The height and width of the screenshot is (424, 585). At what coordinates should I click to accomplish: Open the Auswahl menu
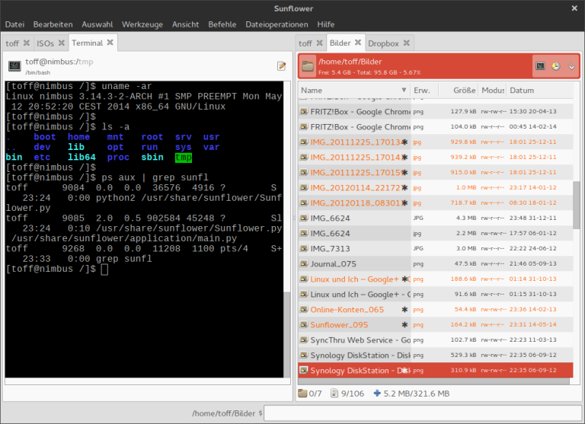point(97,24)
